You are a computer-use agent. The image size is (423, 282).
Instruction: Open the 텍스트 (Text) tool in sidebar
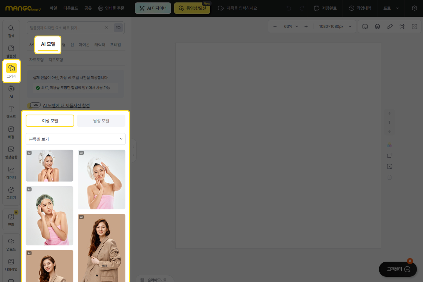point(11,112)
